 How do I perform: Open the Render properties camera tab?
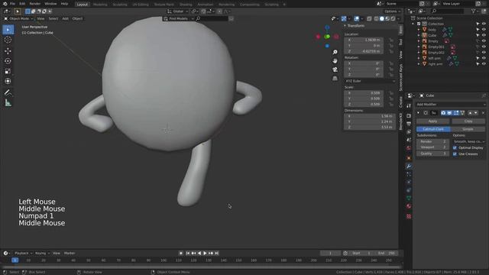pyautogui.click(x=409, y=116)
